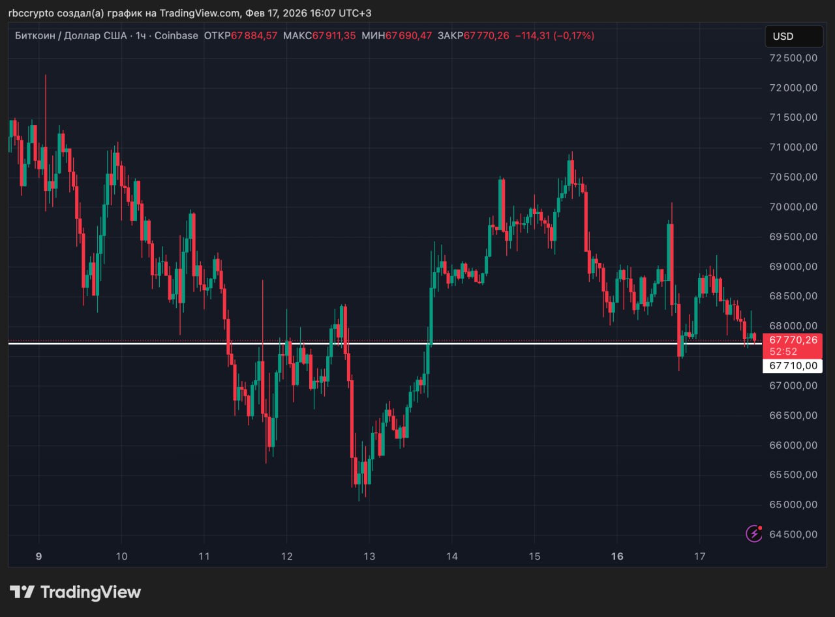Screen dimensions: 835x617
Task: Open the USD currency selector
Action: (x=793, y=37)
